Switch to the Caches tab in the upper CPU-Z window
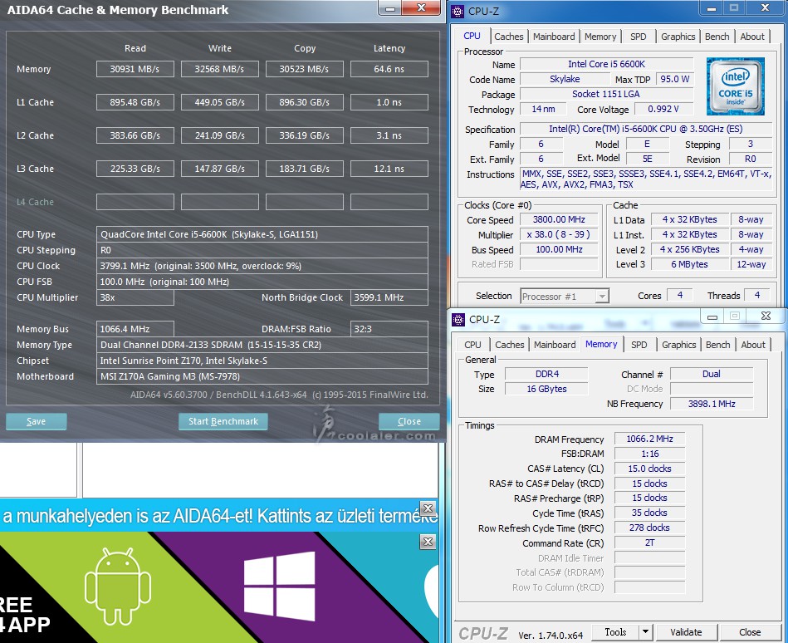 coord(508,37)
